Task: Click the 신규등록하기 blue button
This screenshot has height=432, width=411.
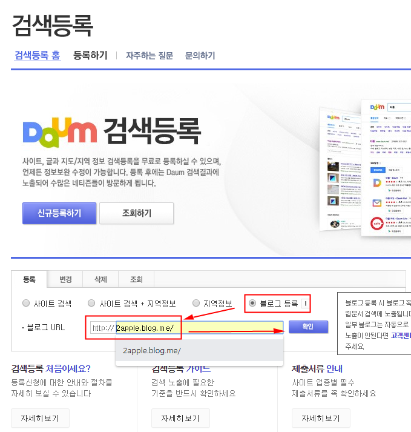Action: point(59,213)
